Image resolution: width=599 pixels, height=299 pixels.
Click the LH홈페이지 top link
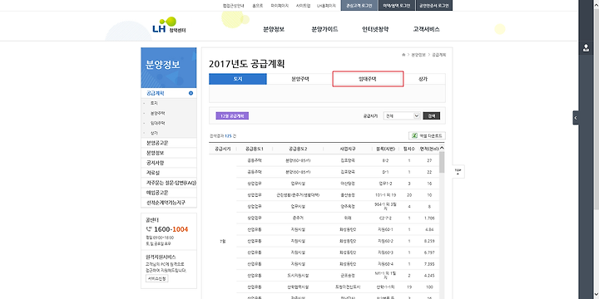[326, 6]
